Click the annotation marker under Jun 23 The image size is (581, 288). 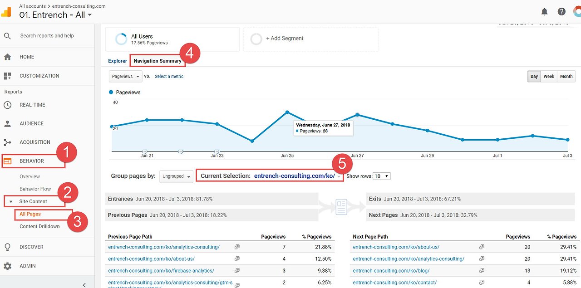tap(217, 151)
